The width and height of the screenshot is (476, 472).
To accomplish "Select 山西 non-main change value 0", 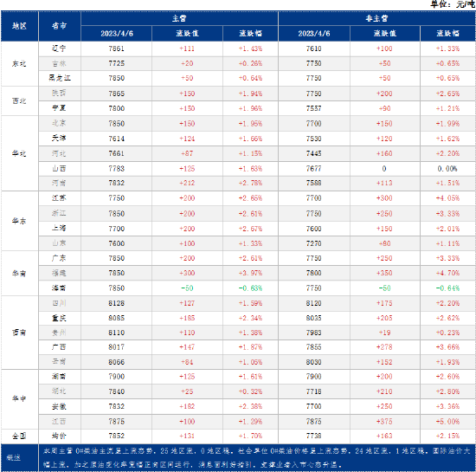I will pyautogui.click(x=384, y=169).
